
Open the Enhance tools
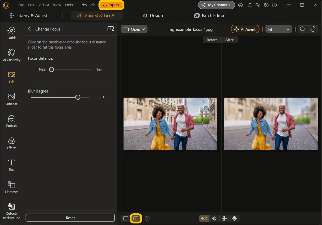point(12,99)
